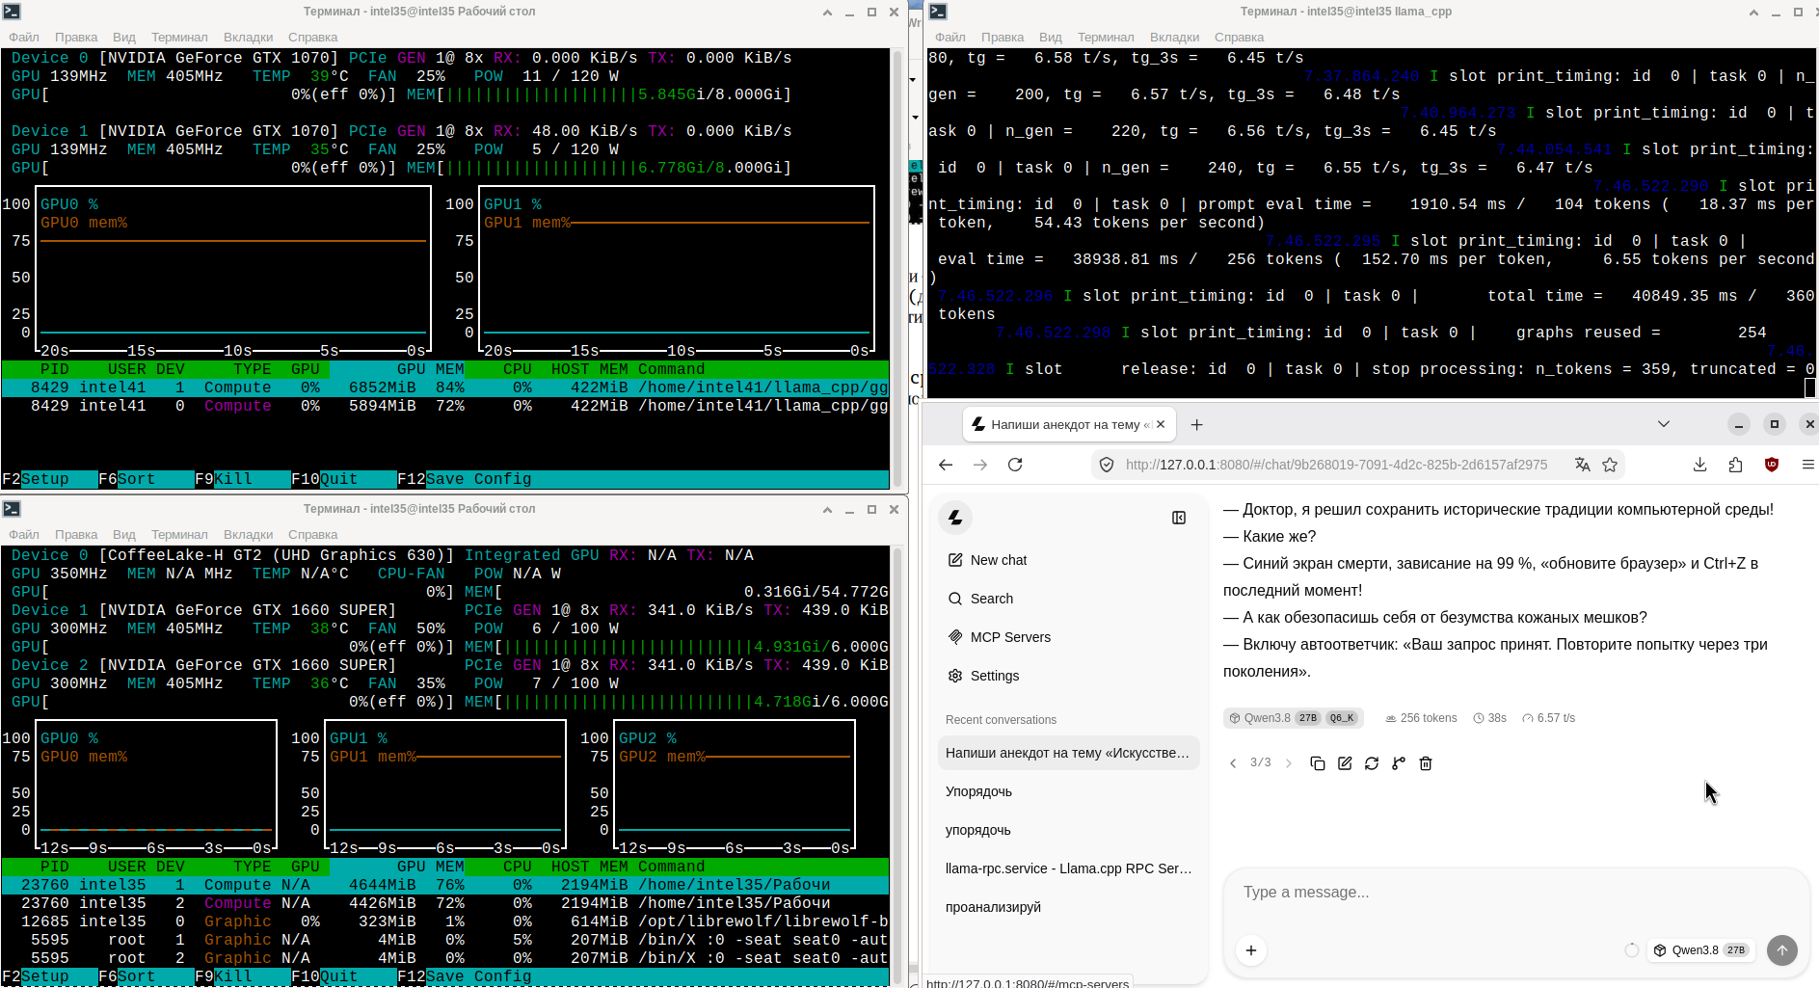Image resolution: width=1819 pixels, height=988 pixels.
Task: Open Правка menu in llama_cpp terminal
Action: 1003,38
